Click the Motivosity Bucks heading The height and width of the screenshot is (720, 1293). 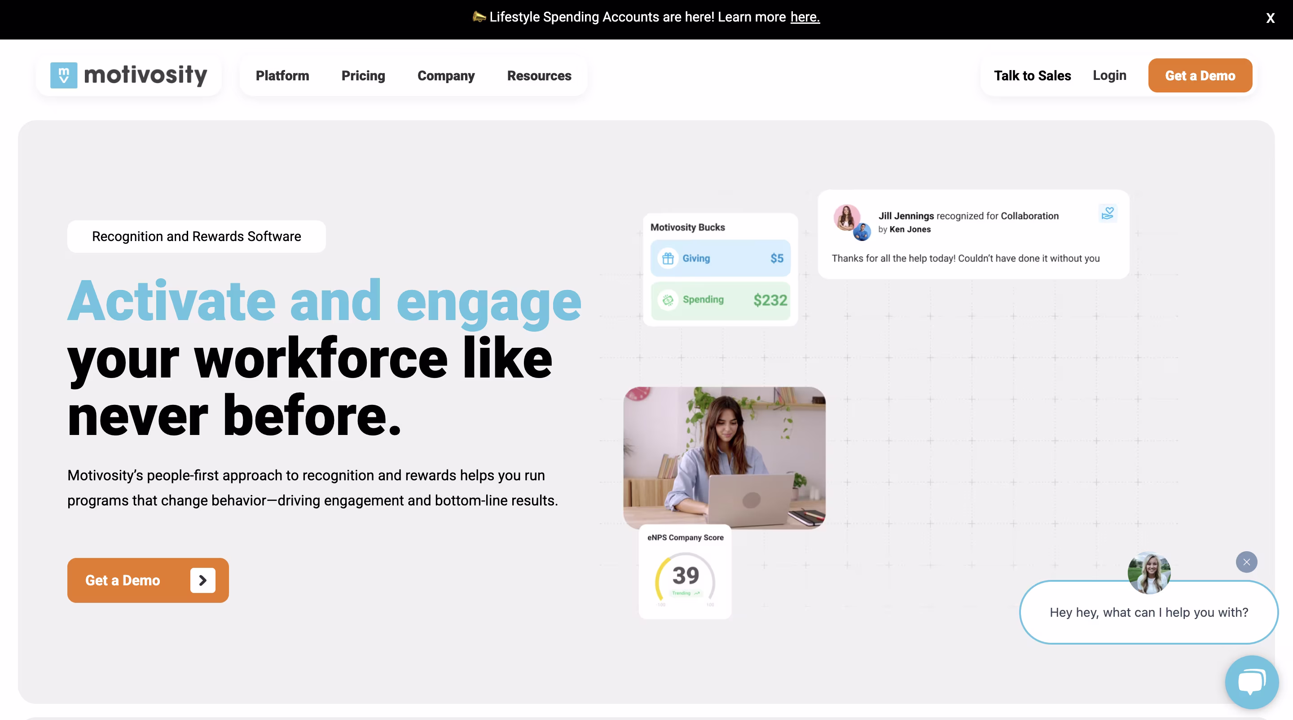click(687, 227)
